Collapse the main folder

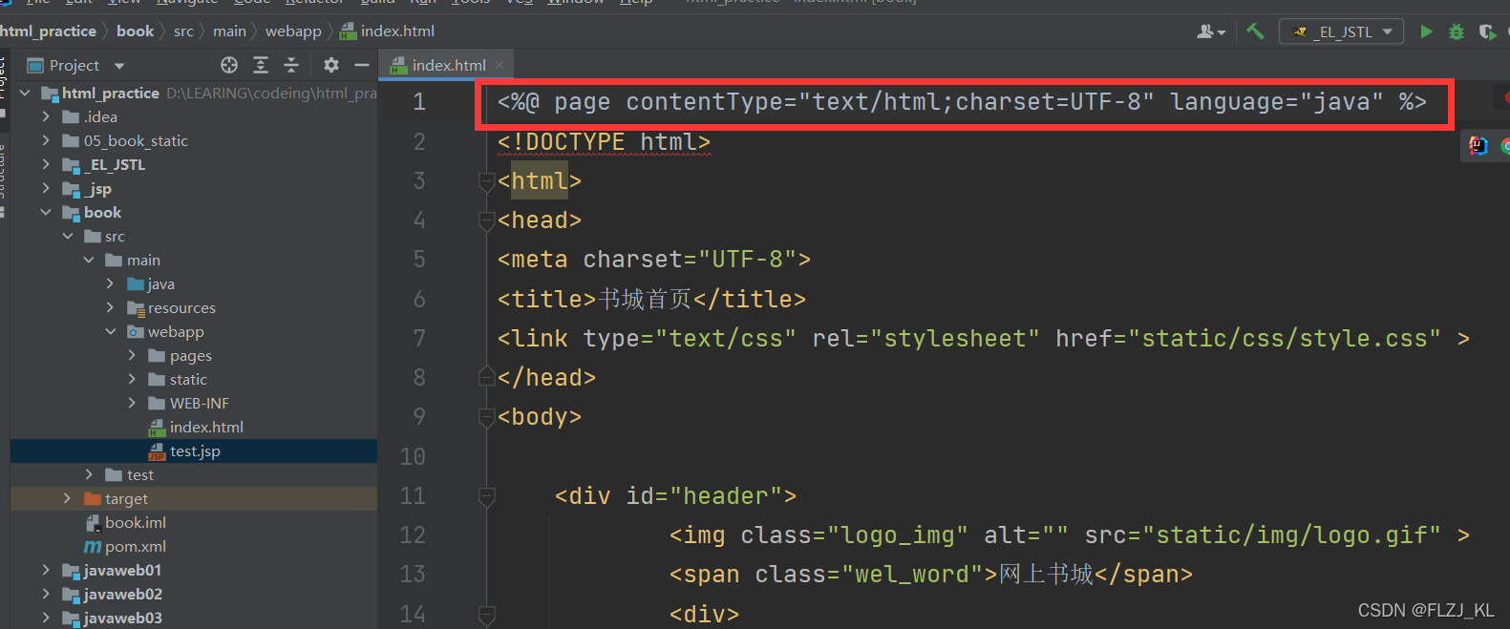tap(89, 260)
